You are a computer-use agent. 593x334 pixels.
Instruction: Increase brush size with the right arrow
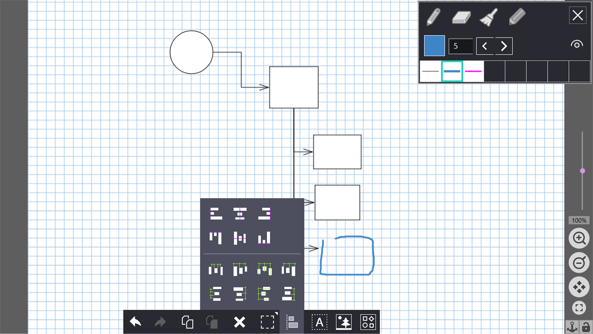pyautogui.click(x=504, y=46)
